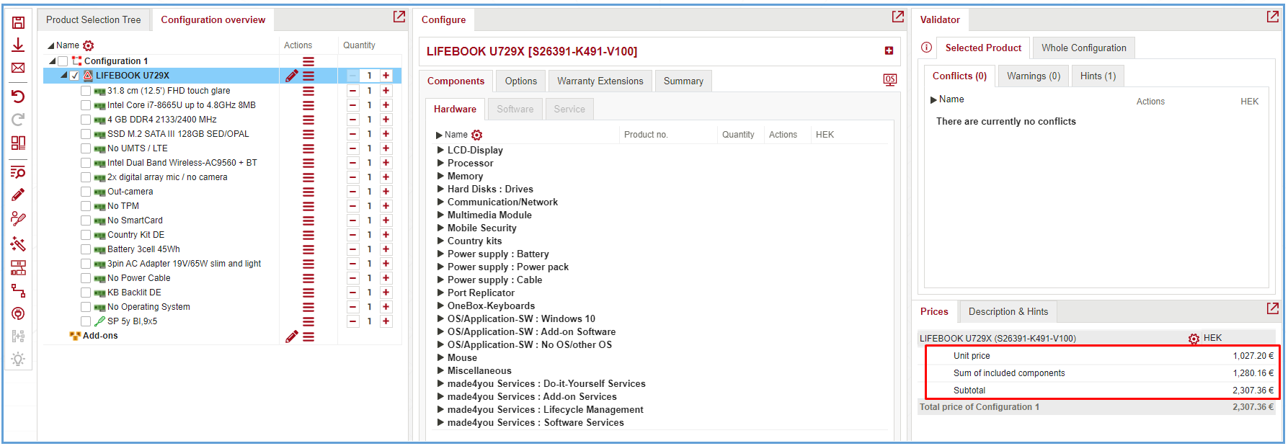
Task: Expand the Communication/Network category
Action: pyautogui.click(x=440, y=202)
